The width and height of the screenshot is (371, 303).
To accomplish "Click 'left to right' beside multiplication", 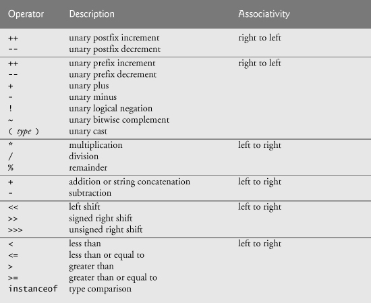I will (260, 145).
